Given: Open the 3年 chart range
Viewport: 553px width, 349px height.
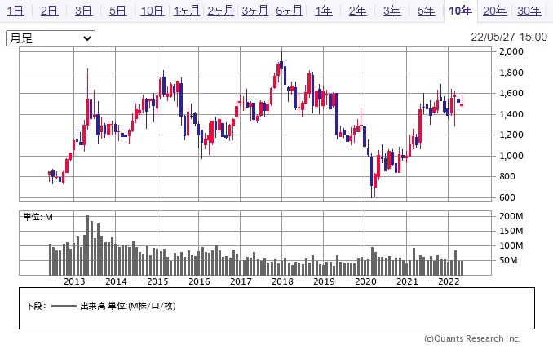Looking at the screenshot, I should [392, 11].
